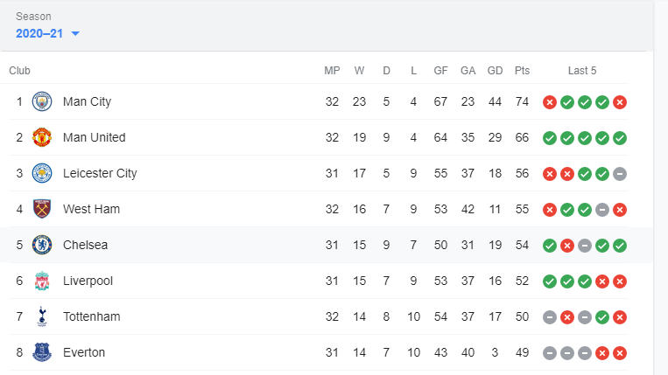Viewport: 668px width, 375px height.
Task: Open the Tottenham team name link
Action: coord(92,316)
